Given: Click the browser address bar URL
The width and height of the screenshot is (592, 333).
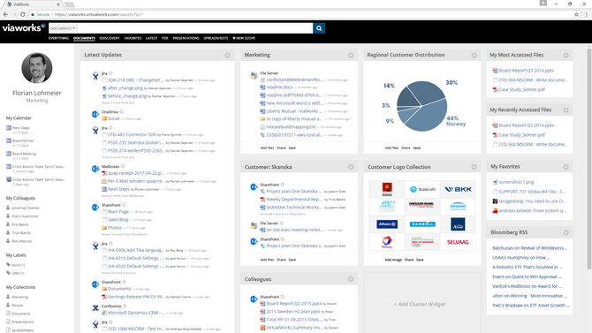Looking at the screenshot, I should pyautogui.click(x=99, y=14).
